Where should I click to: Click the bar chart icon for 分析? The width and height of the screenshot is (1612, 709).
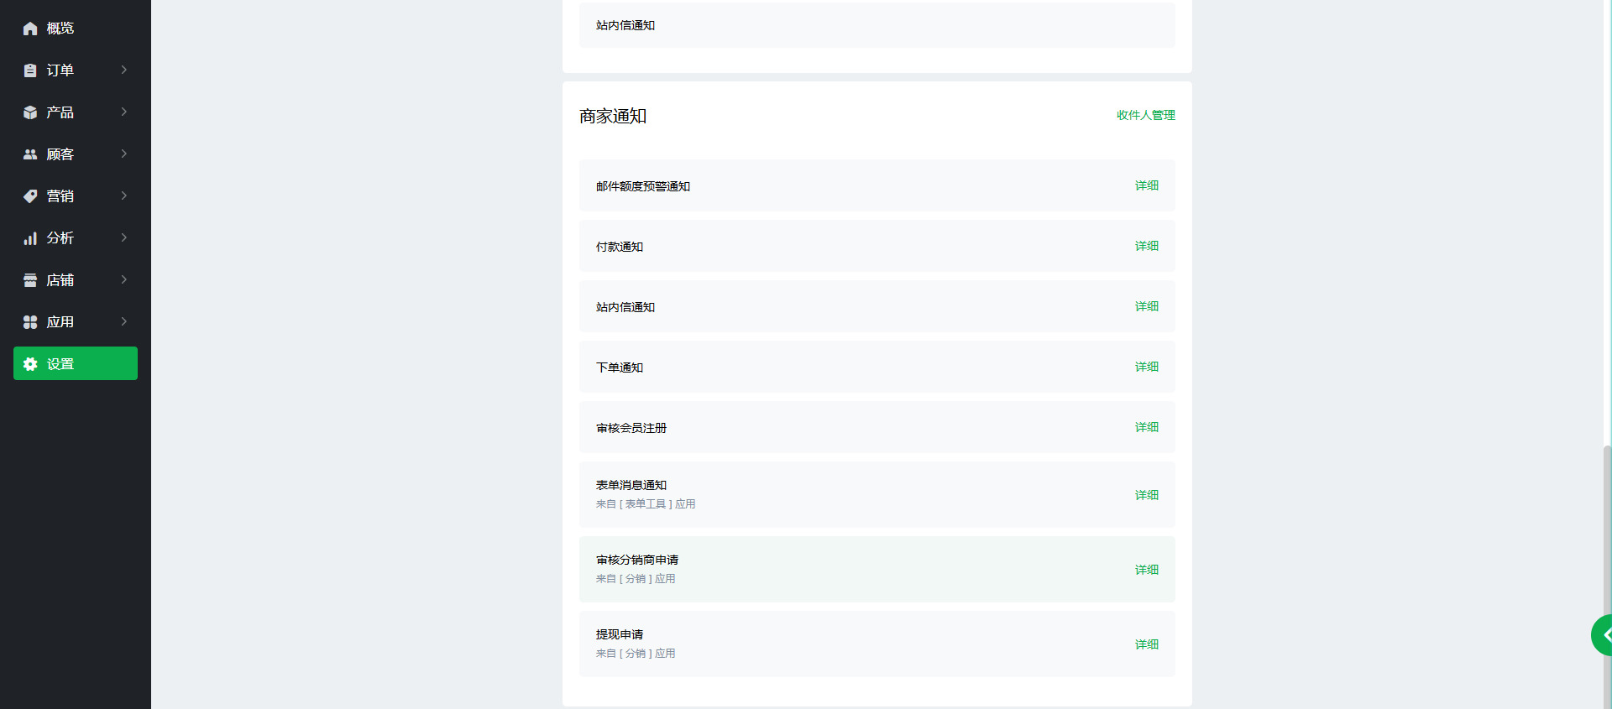coord(30,238)
